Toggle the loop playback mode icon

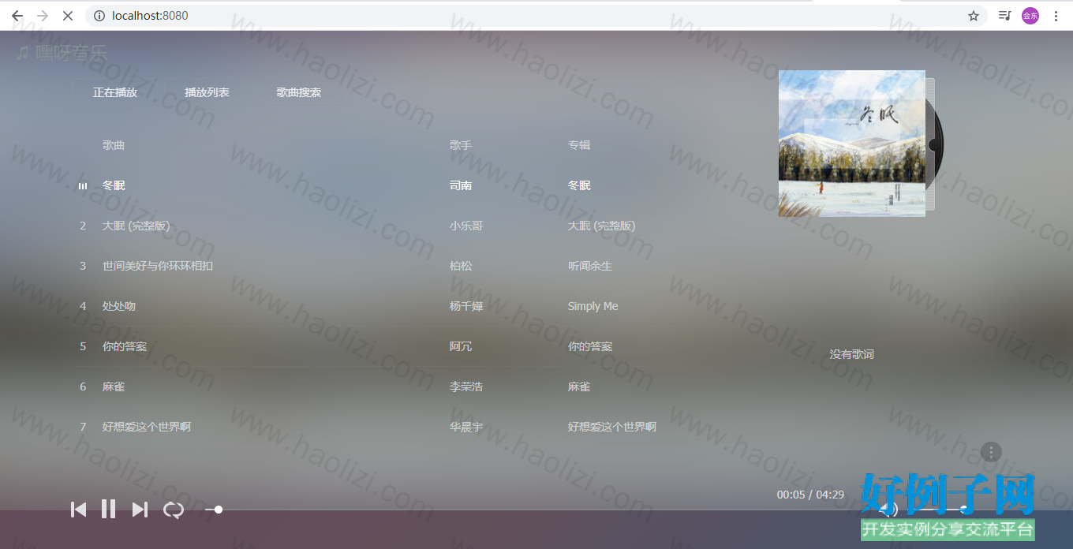click(x=174, y=510)
